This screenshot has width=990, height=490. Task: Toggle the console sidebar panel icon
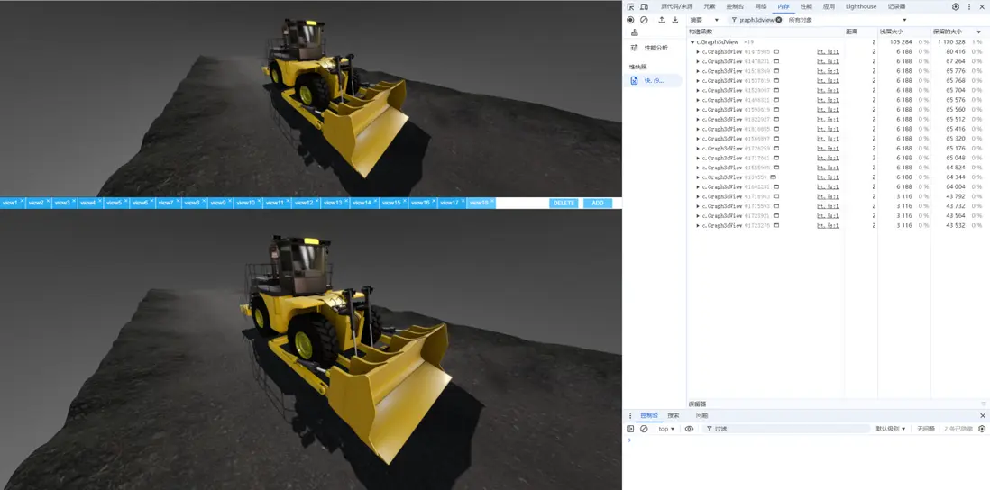coord(630,429)
